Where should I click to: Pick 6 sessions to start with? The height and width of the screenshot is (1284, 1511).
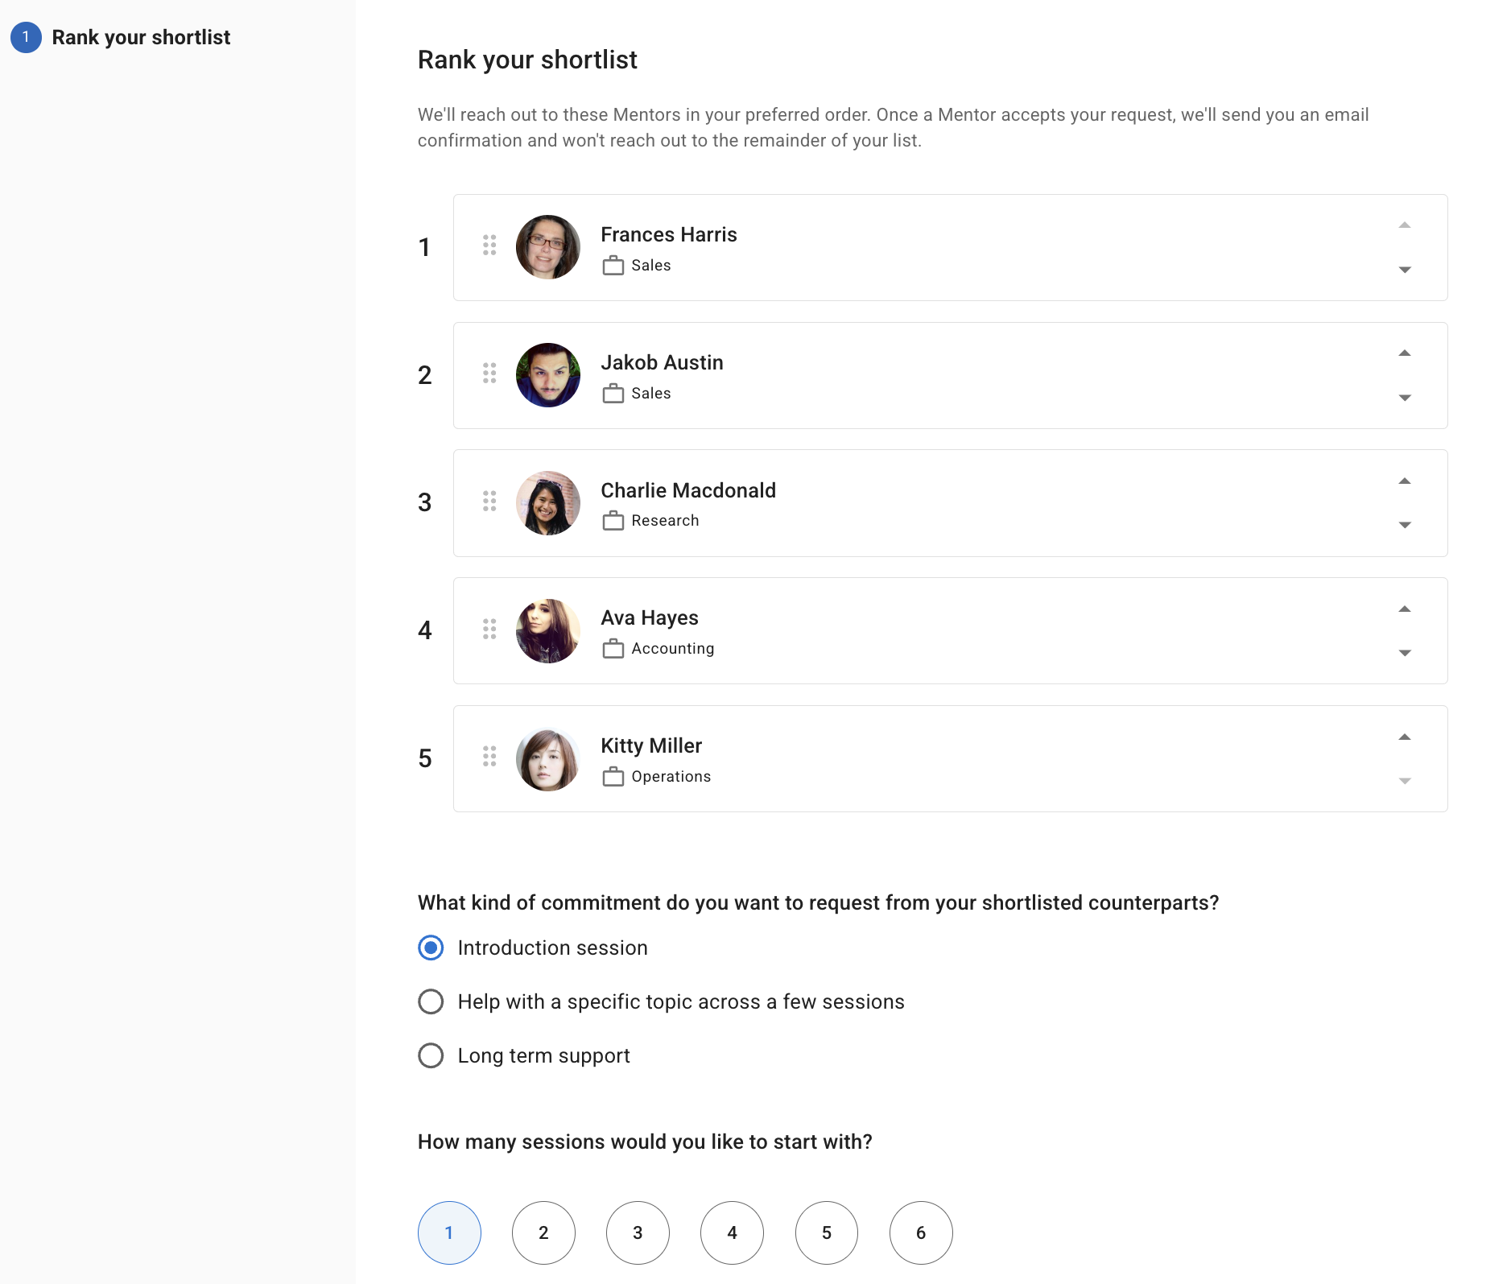921,1233
